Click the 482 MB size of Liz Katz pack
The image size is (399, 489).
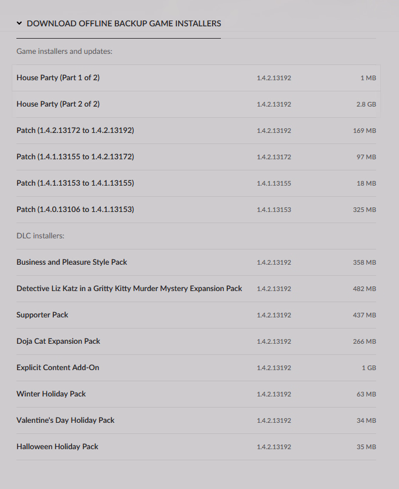pos(364,289)
